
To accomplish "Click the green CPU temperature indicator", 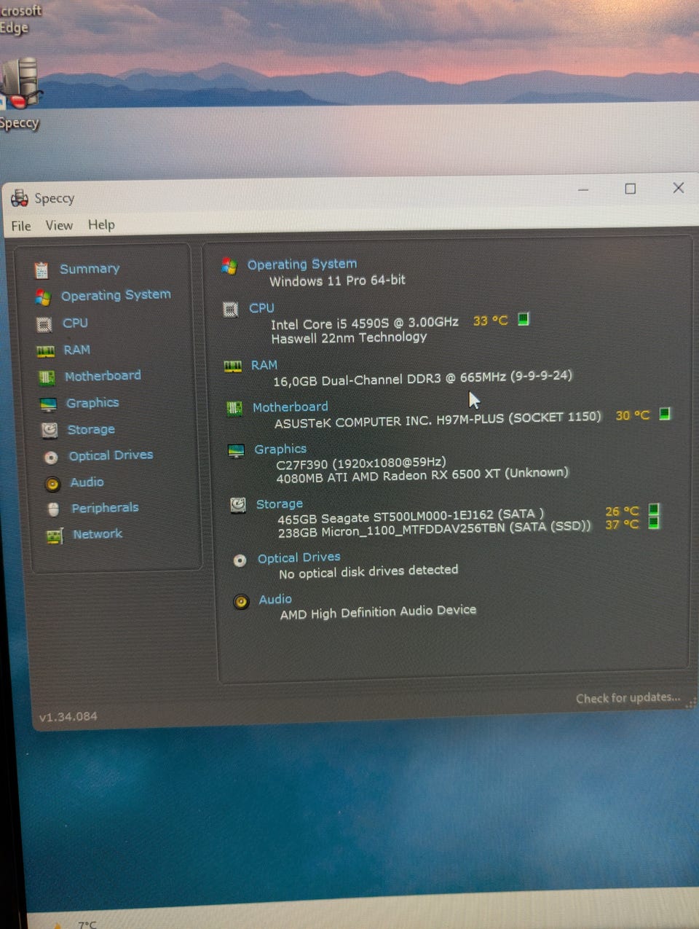I will [523, 319].
